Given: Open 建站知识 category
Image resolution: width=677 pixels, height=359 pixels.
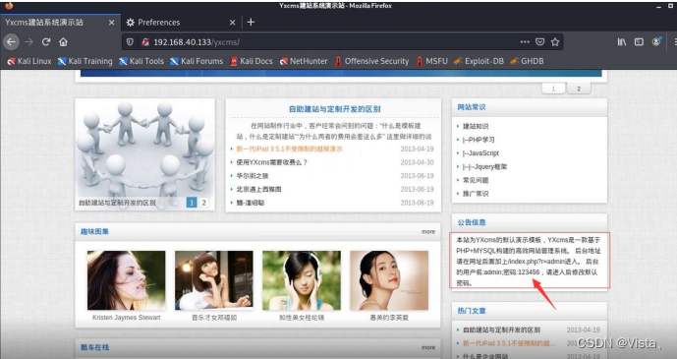Looking at the screenshot, I should coord(476,126).
